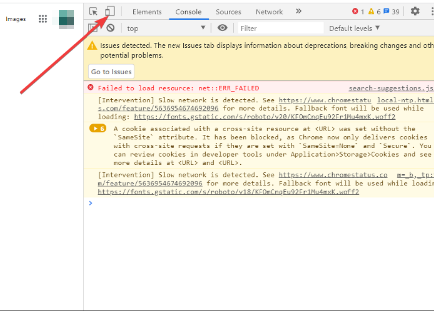
Task: Switch to the Elements tab
Action: point(147,12)
